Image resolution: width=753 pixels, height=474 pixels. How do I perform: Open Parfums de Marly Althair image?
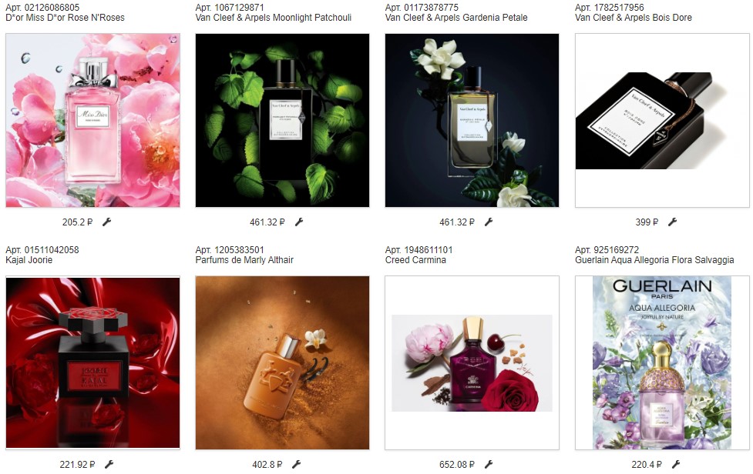tap(282, 362)
